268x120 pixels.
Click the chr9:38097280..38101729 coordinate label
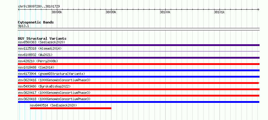39,7
